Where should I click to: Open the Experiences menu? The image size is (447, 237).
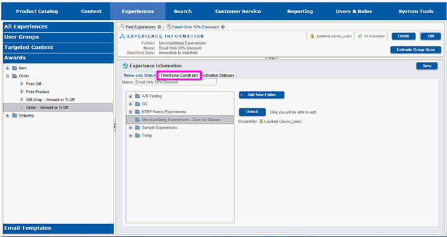(138, 11)
